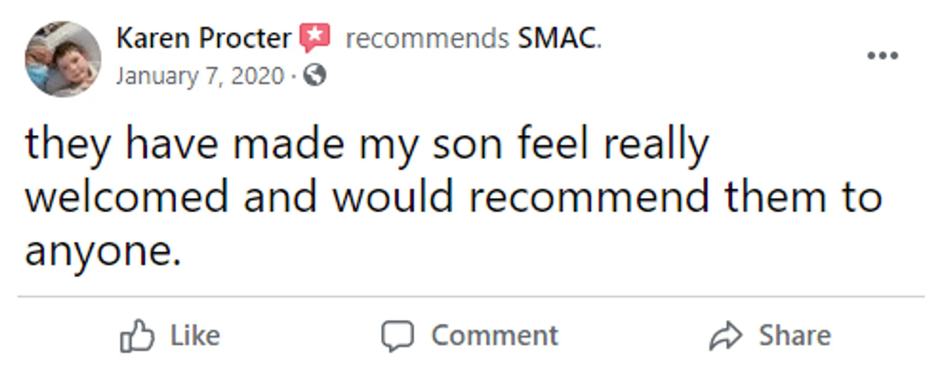Image resolution: width=936 pixels, height=366 pixels.
Task: Click the globe public privacy icon
Action: (x=315, y=75)
